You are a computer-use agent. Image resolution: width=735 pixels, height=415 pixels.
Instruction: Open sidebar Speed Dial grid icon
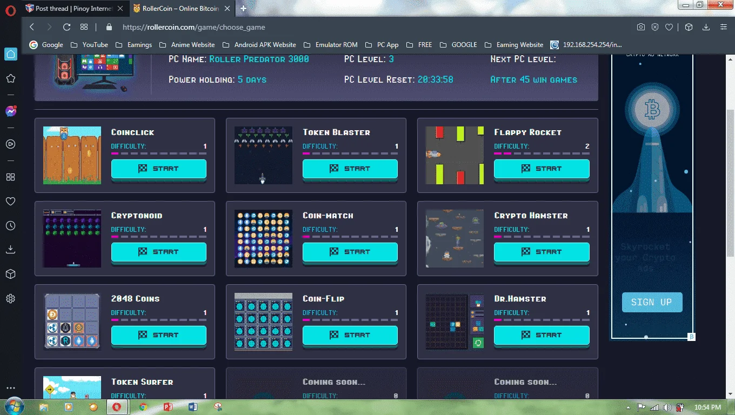(x=10, y=177)
